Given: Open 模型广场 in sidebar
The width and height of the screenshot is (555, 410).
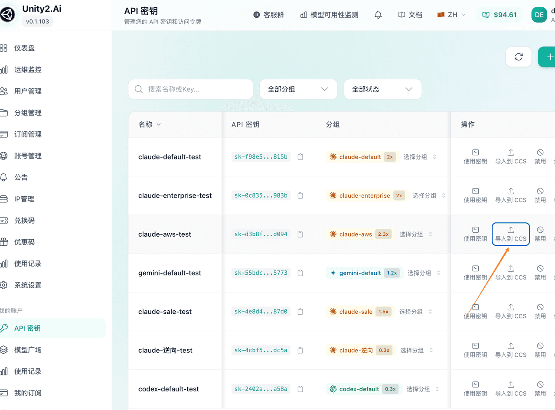Looking at the screenshot, I should coord(52,350).
